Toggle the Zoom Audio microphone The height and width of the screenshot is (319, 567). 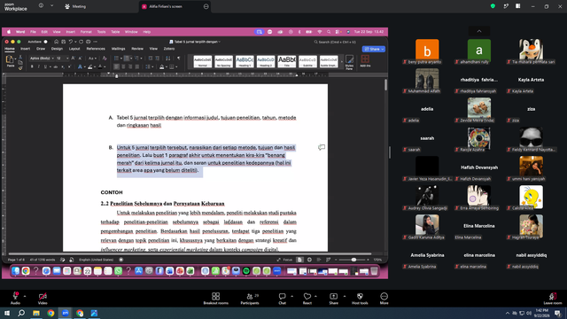click(15, 299)
